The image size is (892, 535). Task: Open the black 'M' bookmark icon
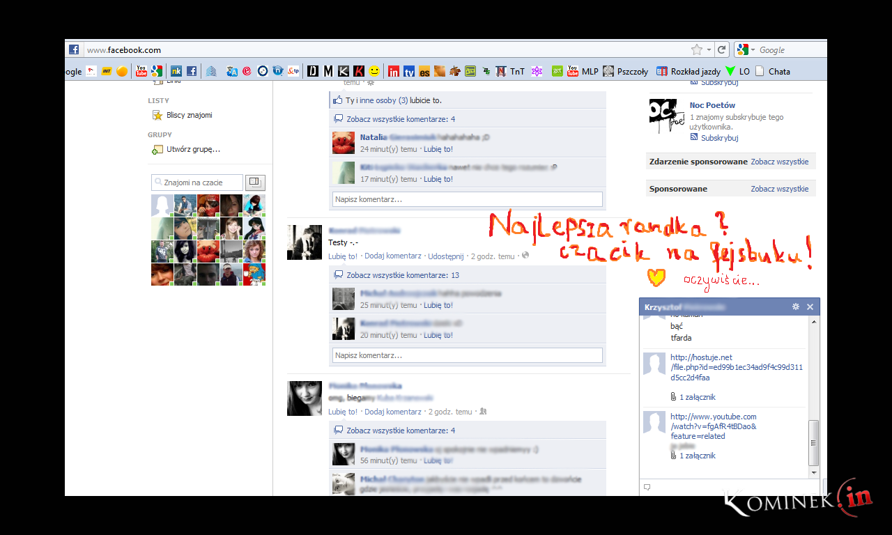[328, 71]
